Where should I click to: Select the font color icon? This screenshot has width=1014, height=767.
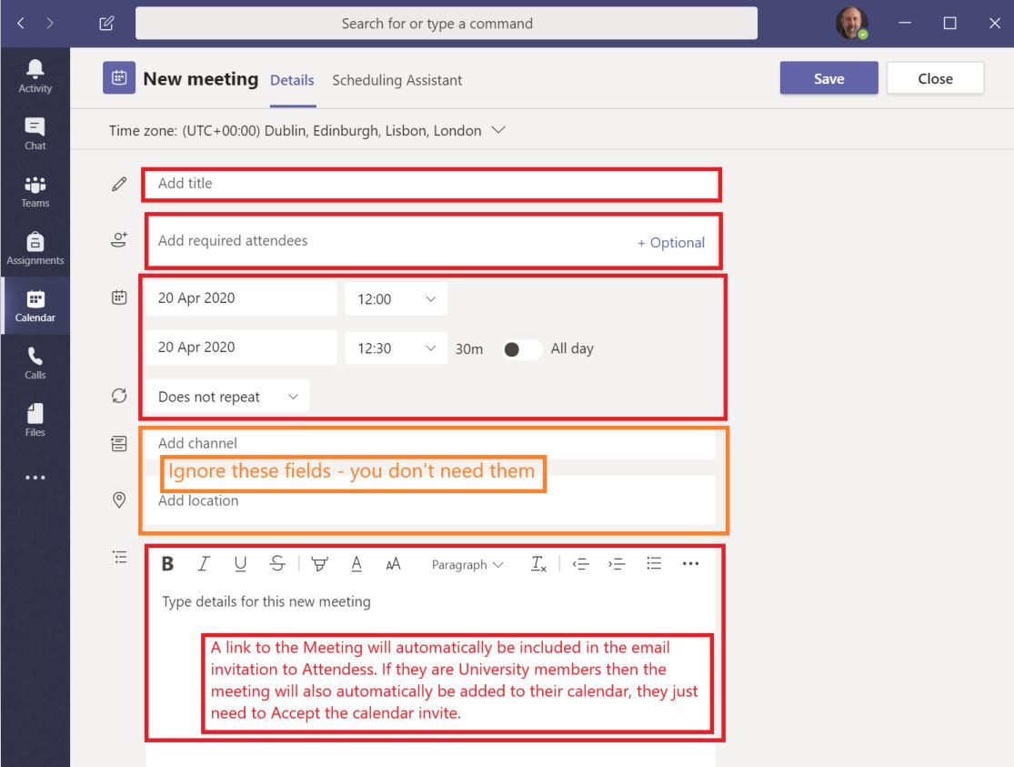coord(356,564)
